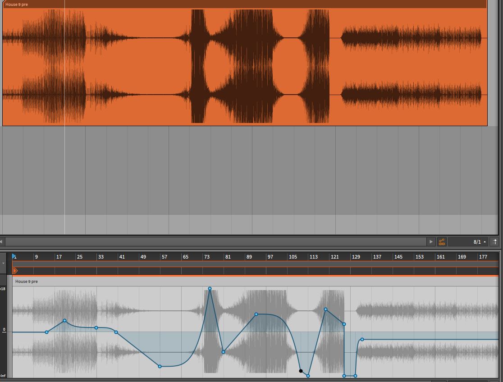This screenshot has height=382, width=503.
Task: Select the black automation point near bar 110
Action: pyautogui.click(x=301, y=371)
